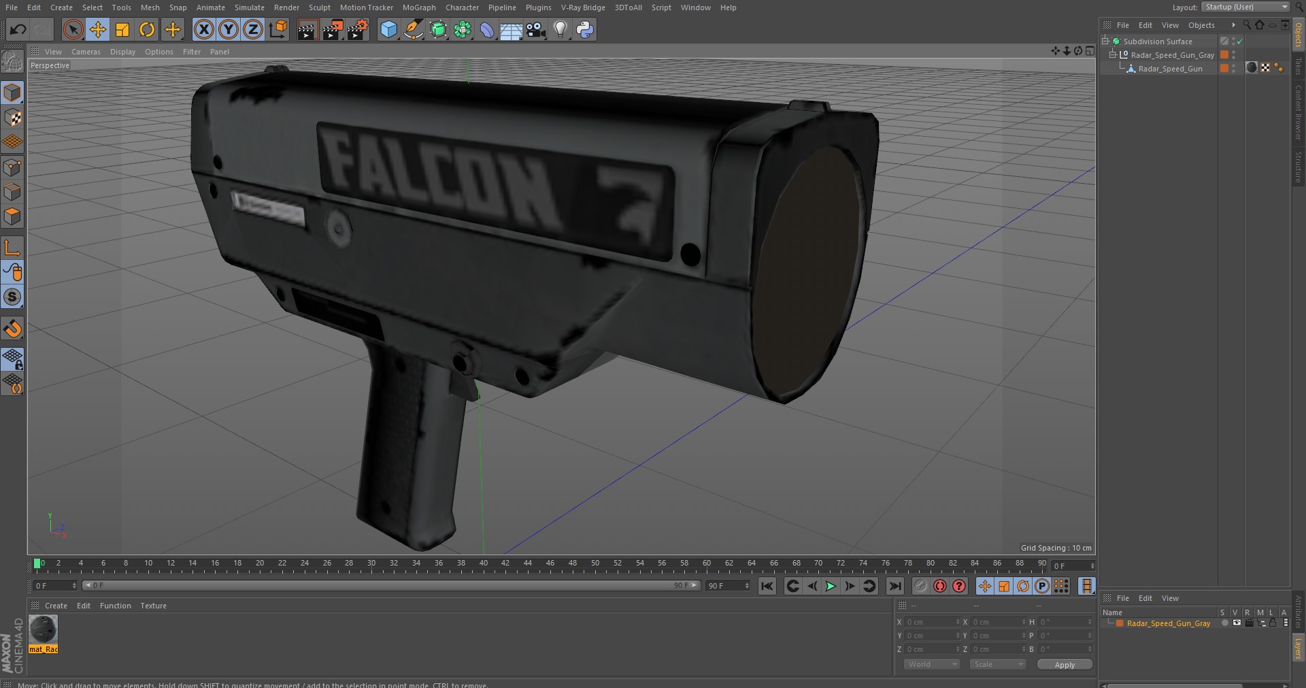Select the Move tool
The width and height of the screenshot is (1306, 688).
click(x=98, y=29)
